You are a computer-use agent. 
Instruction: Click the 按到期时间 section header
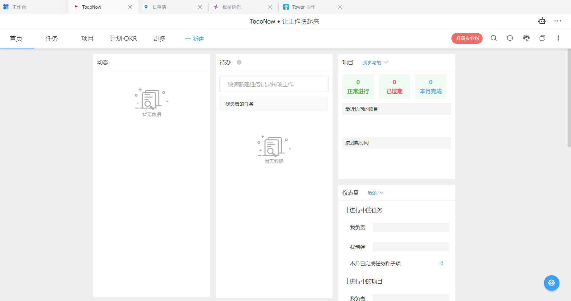397,143
